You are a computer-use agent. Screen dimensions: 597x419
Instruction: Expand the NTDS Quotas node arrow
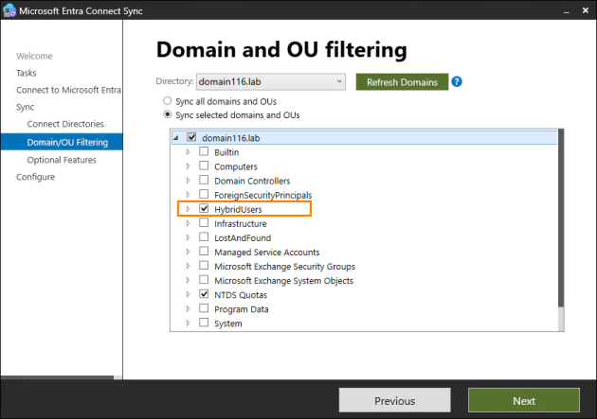pyautogui.click(x=188, y=294)
